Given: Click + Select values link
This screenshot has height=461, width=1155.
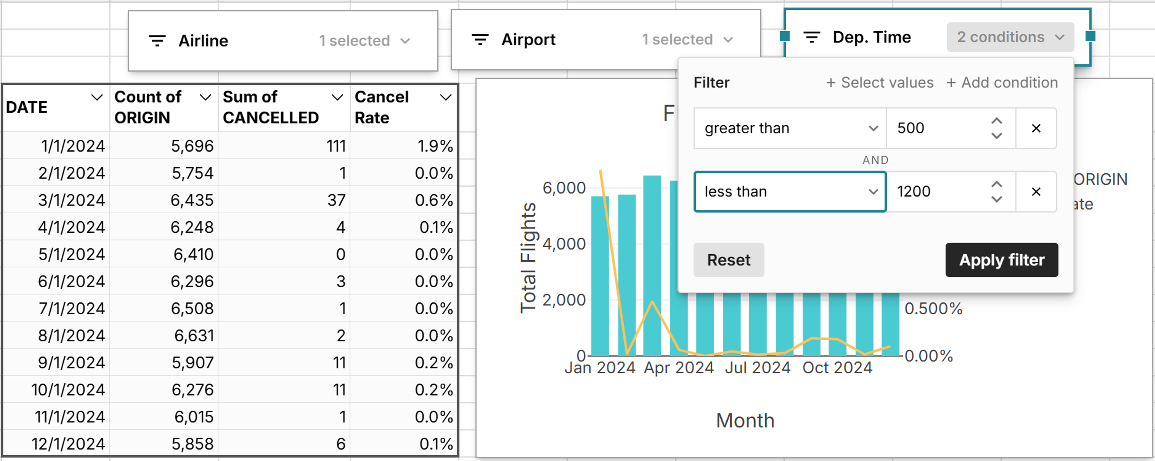Looking at the screenshot, I should pos(879,82).
